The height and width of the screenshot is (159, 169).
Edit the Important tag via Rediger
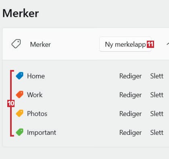[130, 133]
